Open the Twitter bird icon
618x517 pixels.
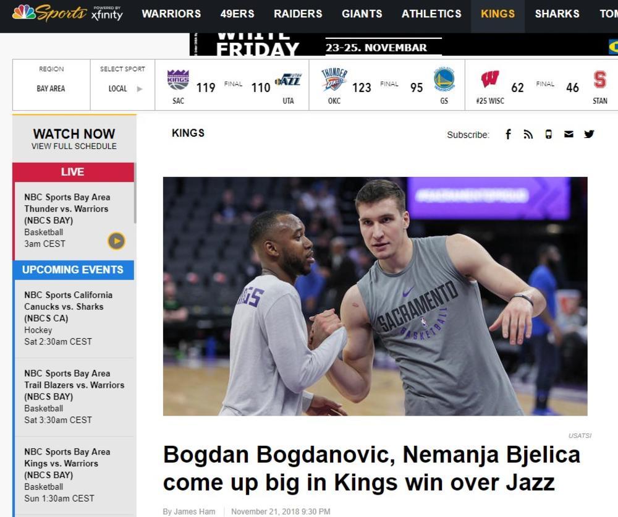589,134
